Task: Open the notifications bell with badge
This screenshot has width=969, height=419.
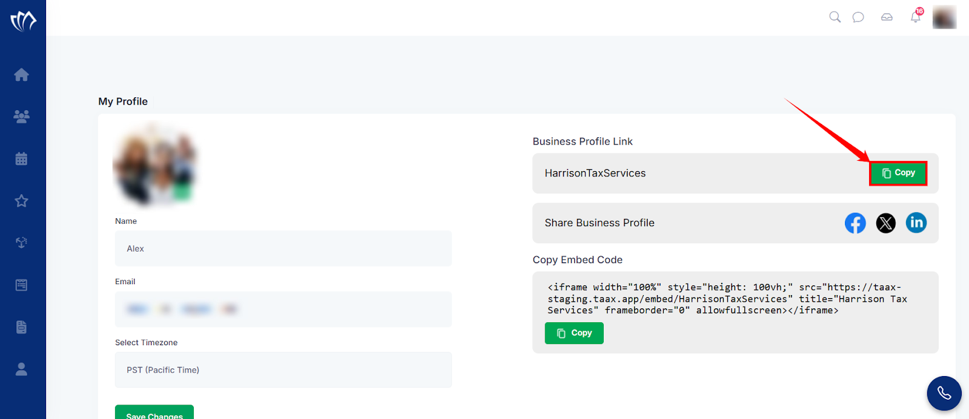Action: coord(916,16)
